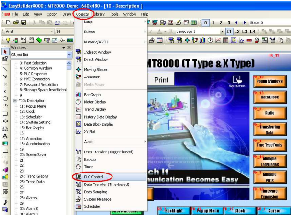Viewport: 291px width, 216px height.
Task: Click the bar graph toolbar icon
Action: tap(202, 40)
